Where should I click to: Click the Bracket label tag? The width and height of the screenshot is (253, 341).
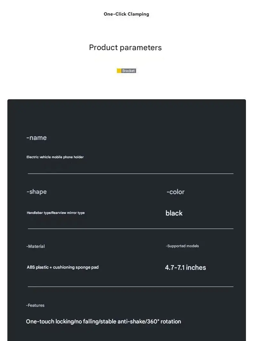(x=129, y=71)
